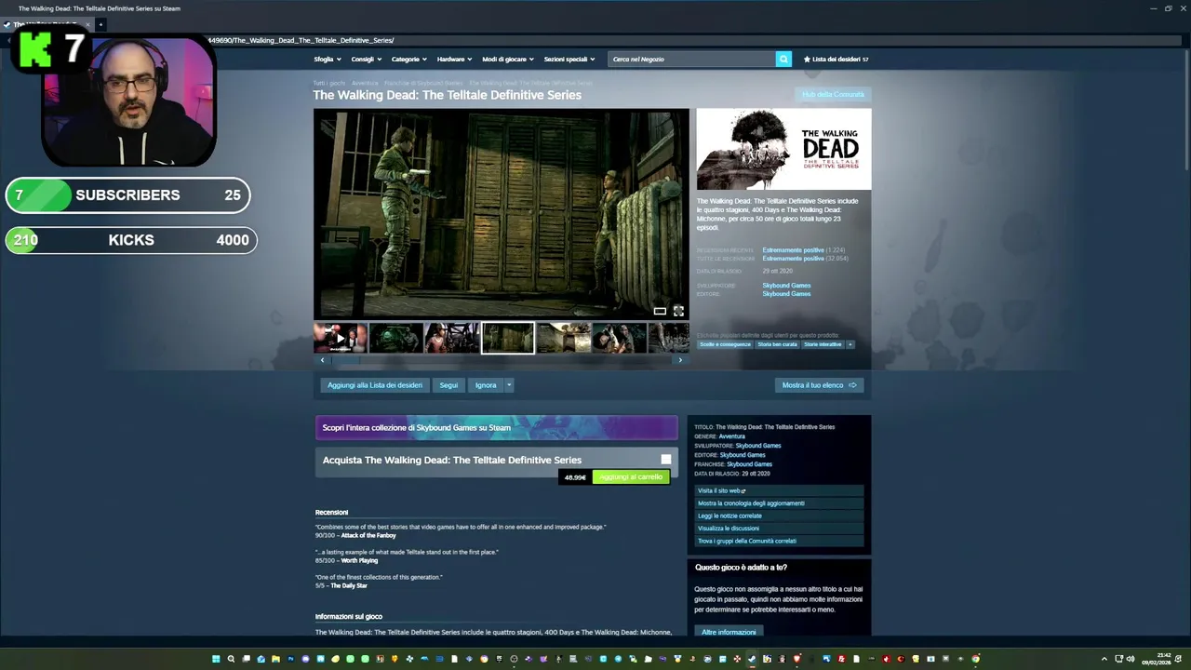Click the taskbar search icon
This screenshot has height=670, width=1191.
pos(231,659)
